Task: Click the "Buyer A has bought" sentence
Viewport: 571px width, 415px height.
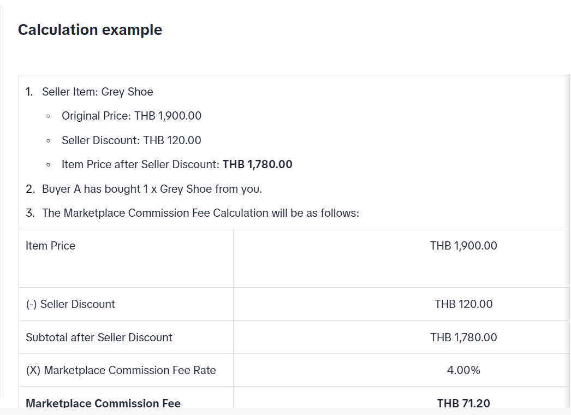Action: tap(152, 189)
